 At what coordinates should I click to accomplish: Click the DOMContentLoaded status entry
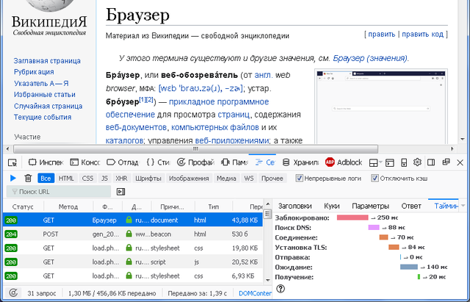[x=255, y=293]
